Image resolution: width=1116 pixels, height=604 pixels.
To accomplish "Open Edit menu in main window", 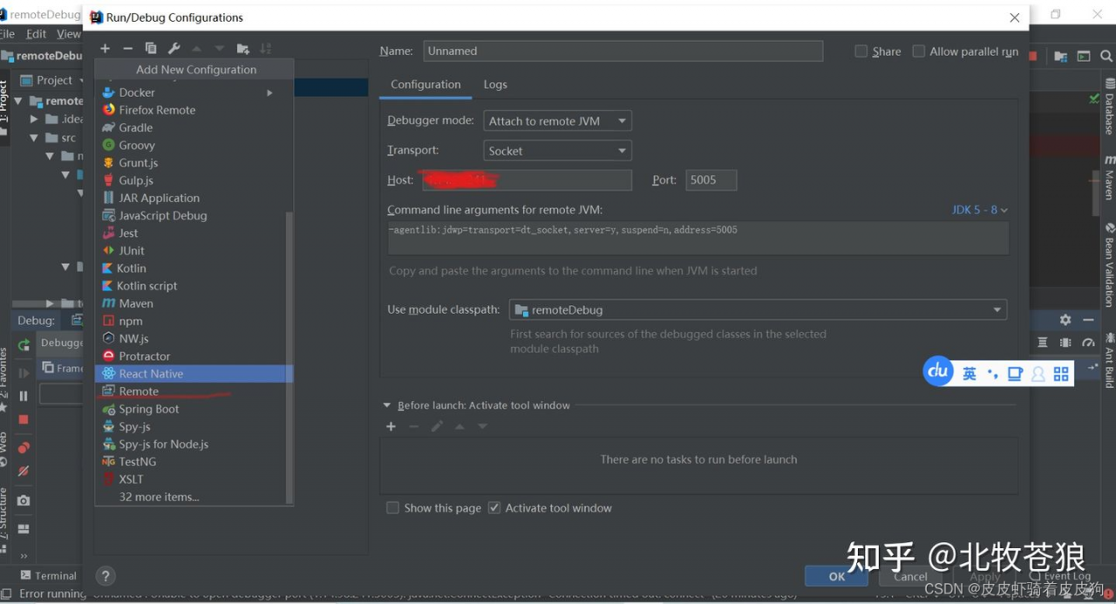I will tap(36, 34).
